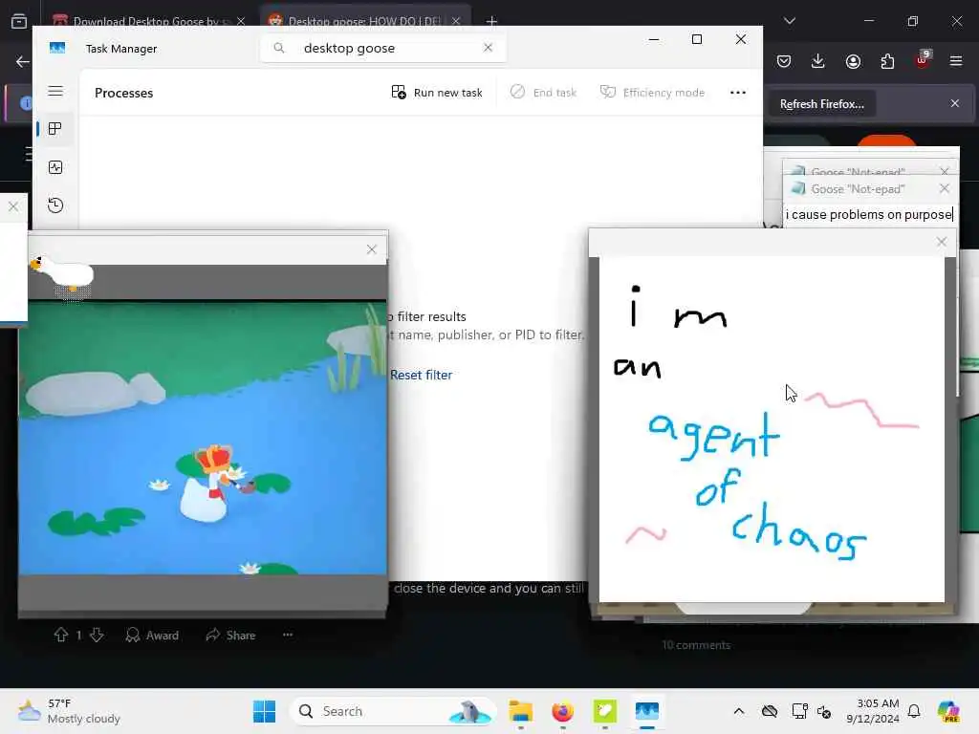Open Performance page icon in Task Manager sidebar
Image resolution: width=979 pixels, height=734 pixels.
(55, 167)
